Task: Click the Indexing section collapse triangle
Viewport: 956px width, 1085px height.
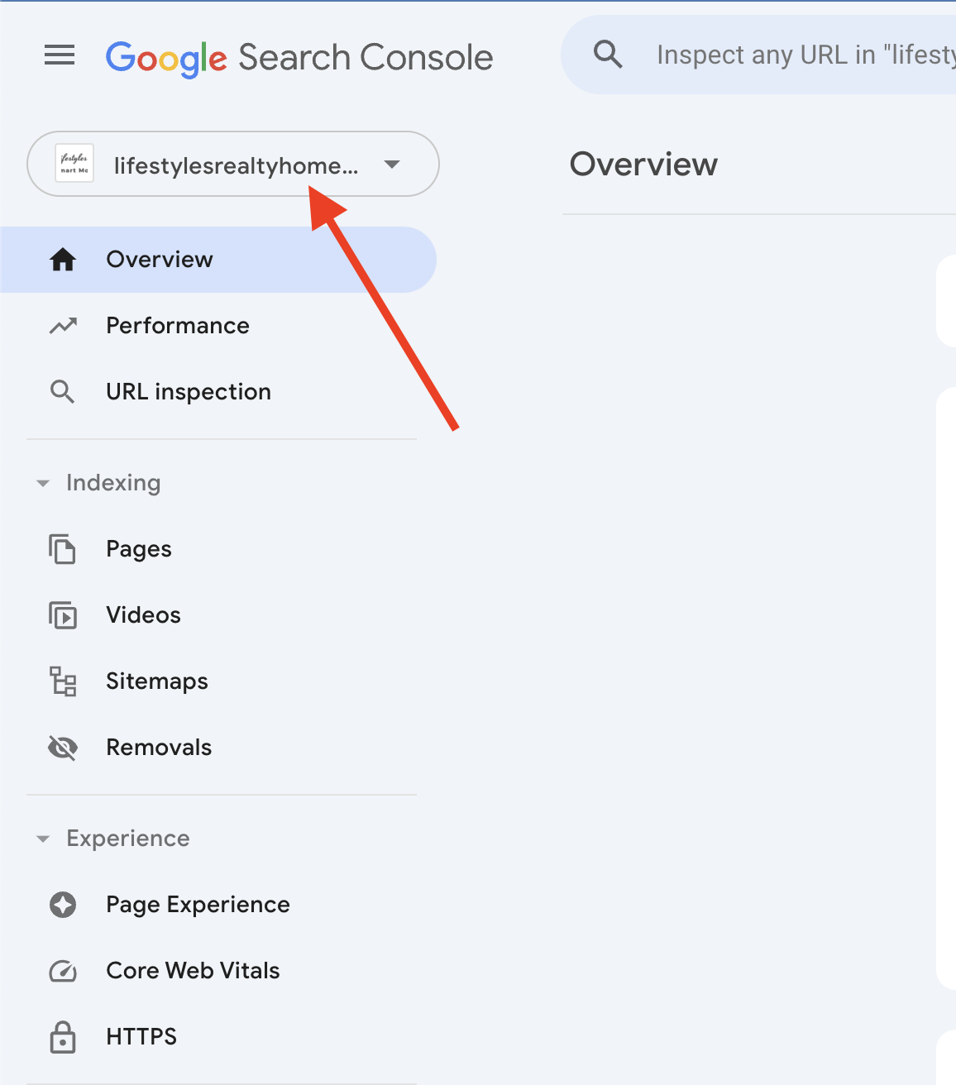Action: pos(43,483)
